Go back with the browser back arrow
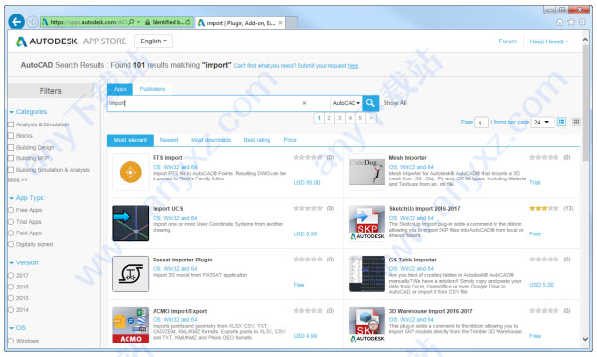The height and width of the screenshot is (357, 597). 16,22
